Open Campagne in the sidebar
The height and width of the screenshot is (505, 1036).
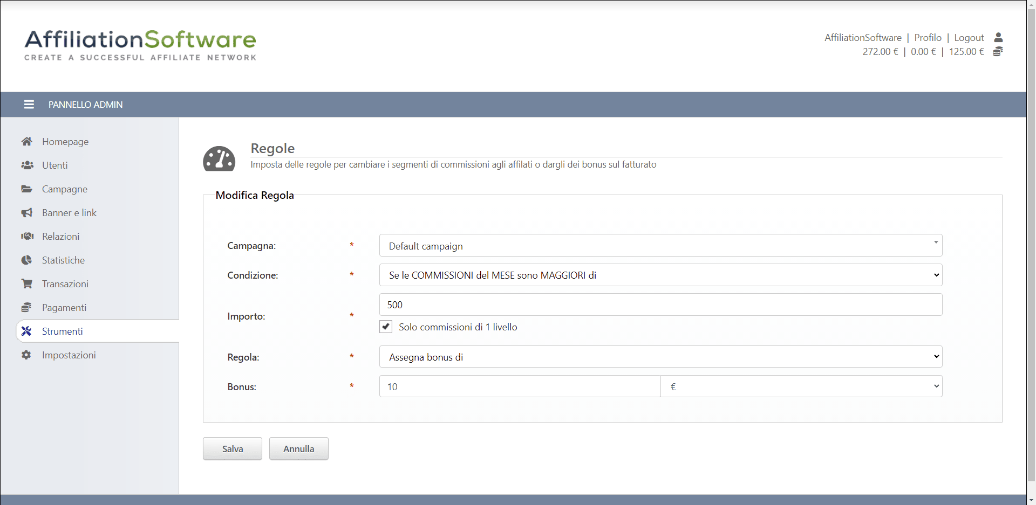65,189
